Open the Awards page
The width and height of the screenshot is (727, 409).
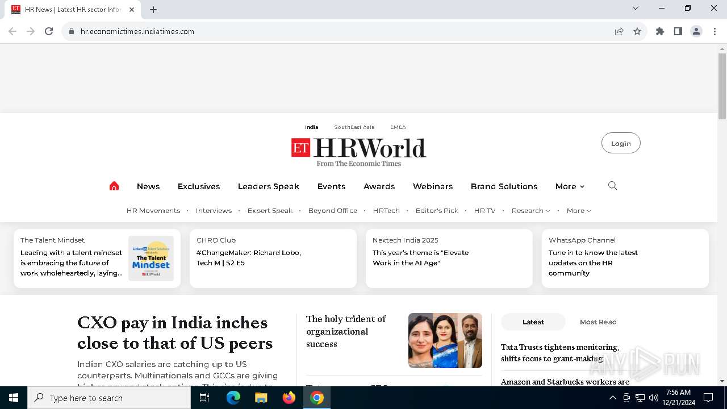click(x=379, y=186)
